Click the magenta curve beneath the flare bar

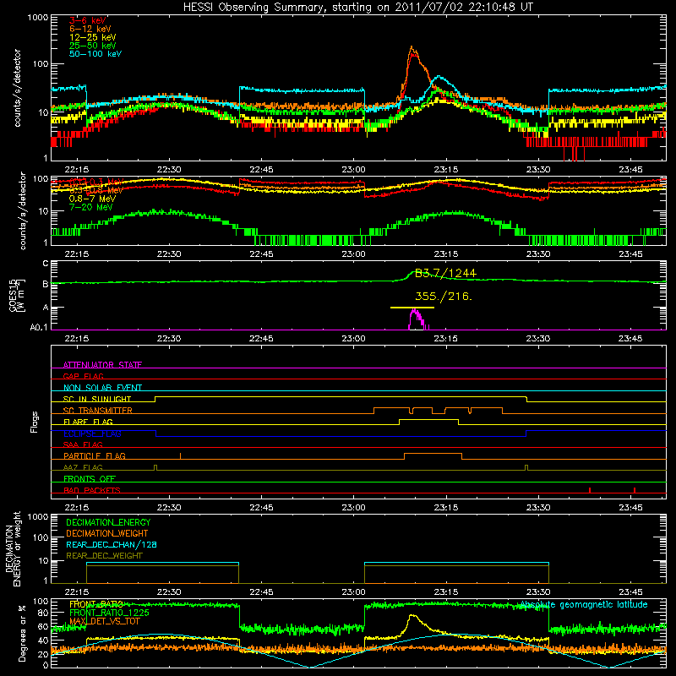point(417,319)
